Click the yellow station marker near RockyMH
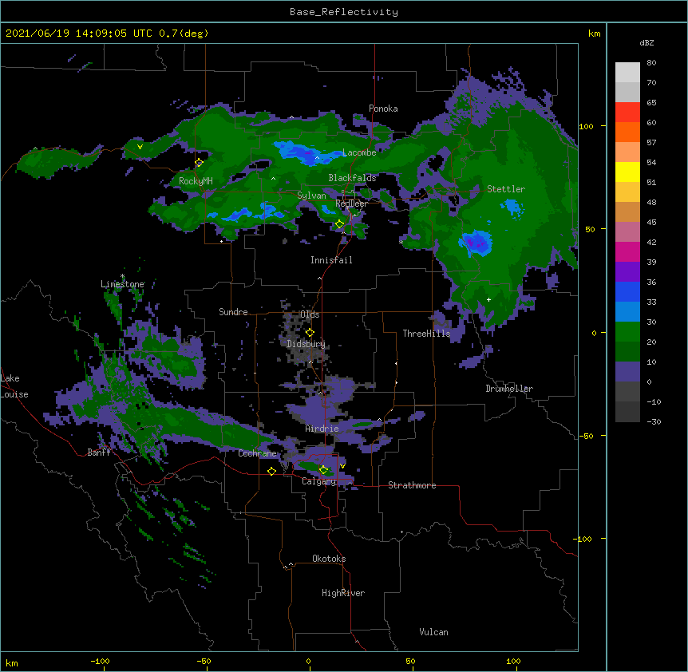The image size is (688, 672). click(x=199, y=162)
